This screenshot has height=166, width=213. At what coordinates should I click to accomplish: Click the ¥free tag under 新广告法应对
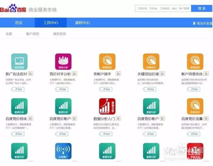click(x=18, y=89)
